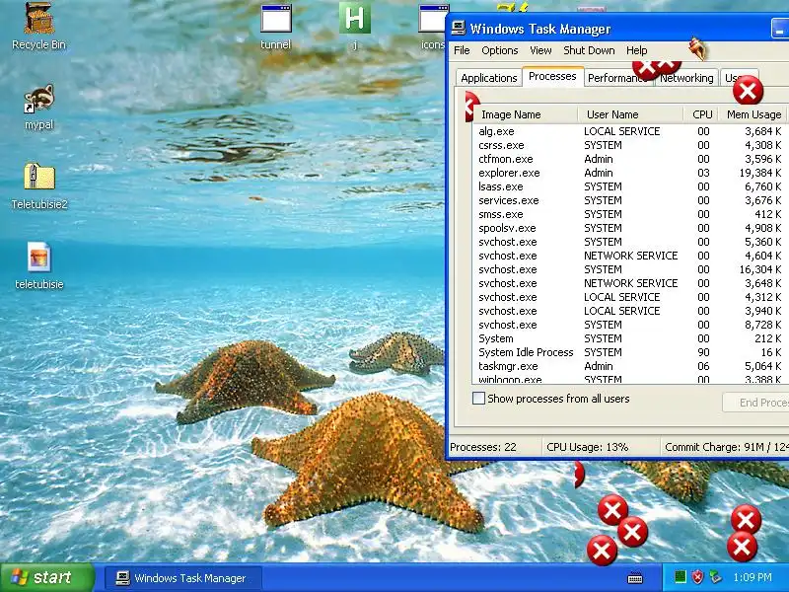Click the 19,384 K memory value
Viewport: 789px width, 592px height.
759,173
